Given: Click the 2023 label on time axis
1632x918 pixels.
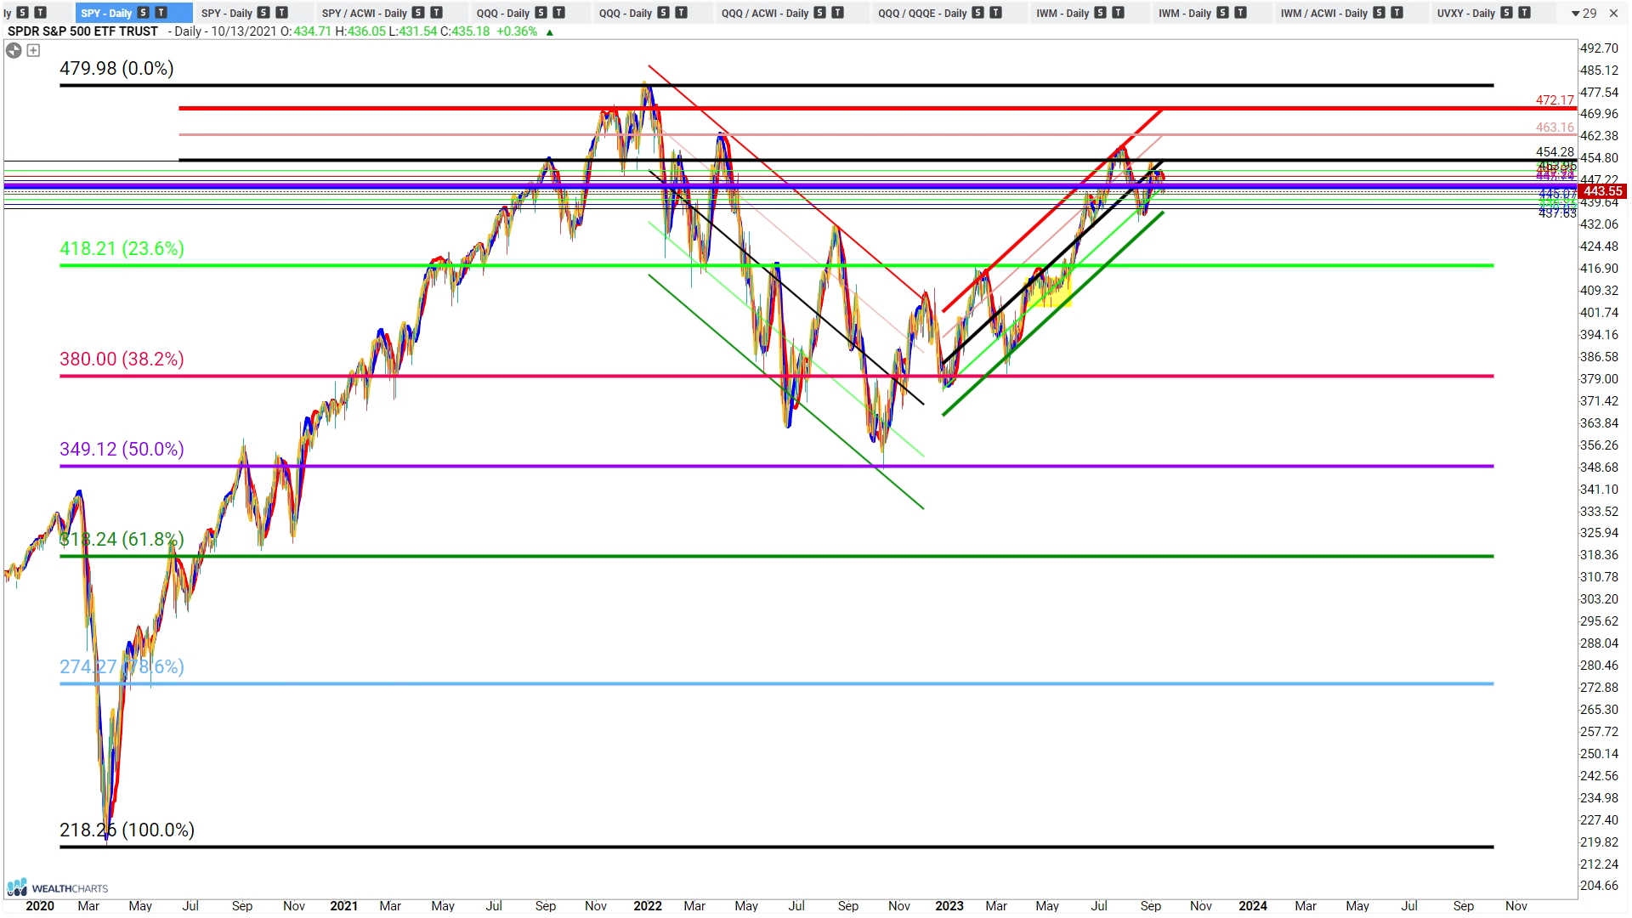Looking at the screenshot, I should pyautogui.click(x=949, y=906).
